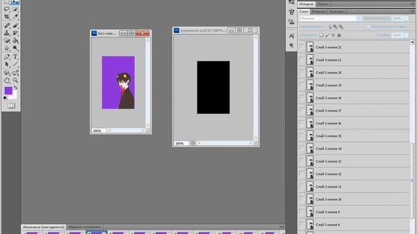Toggle visibility of Слой 3 копия 9
Viewport: 417px width, 234px height.
(301, 212)
